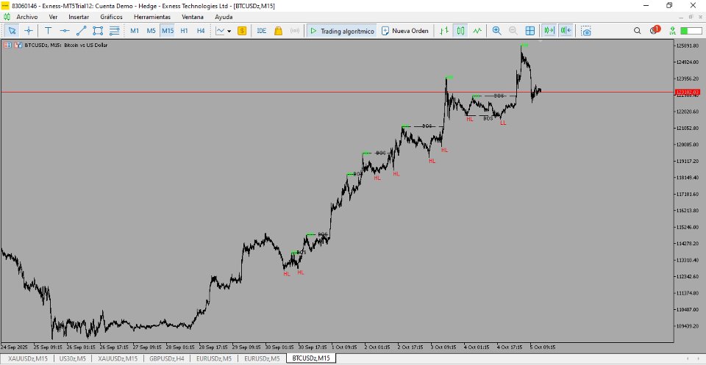Open the Ventana menu
706x365 pixels.
[193, 17]
